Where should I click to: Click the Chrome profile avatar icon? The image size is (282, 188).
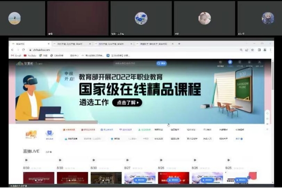coord(264,49)
